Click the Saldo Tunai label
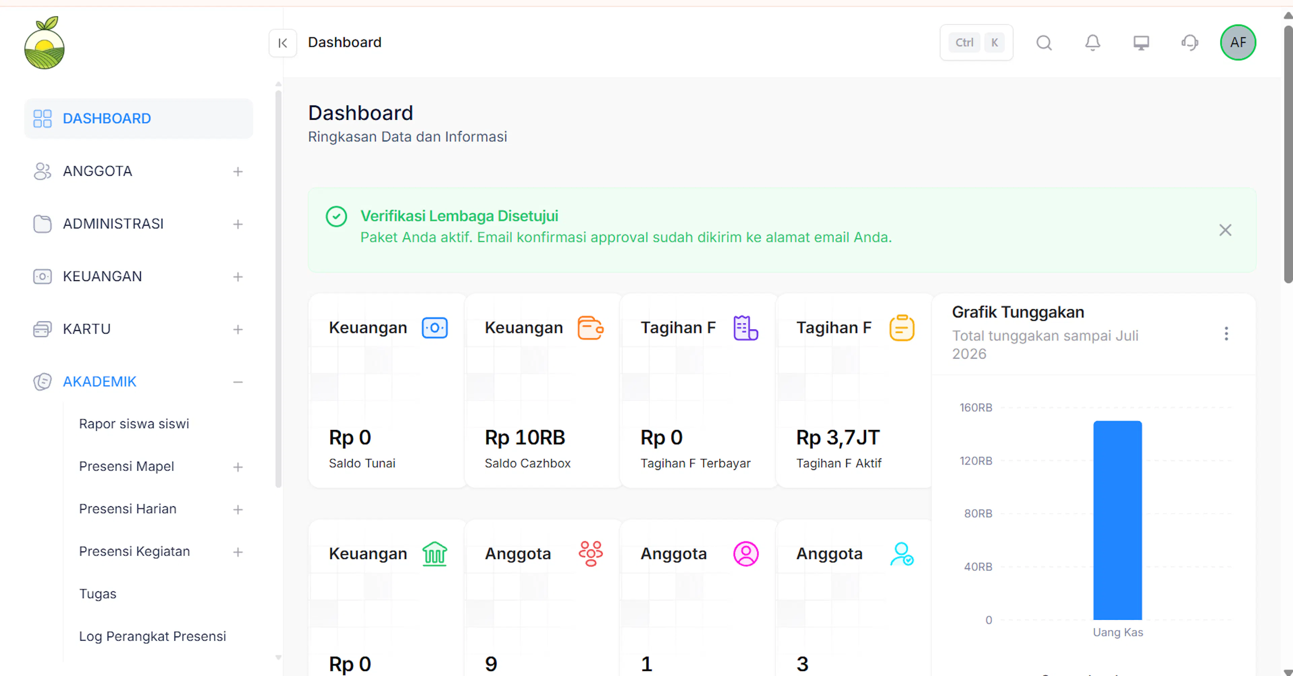Screen dimensions: 1293x676 coord(362,463)
